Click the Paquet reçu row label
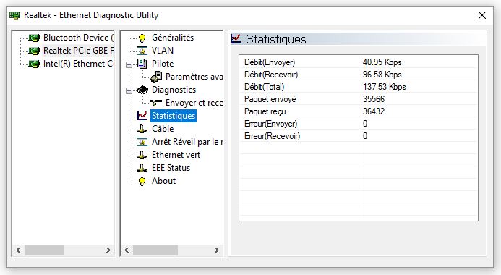Viewport: 501px width, 275px height. [265, 111]
